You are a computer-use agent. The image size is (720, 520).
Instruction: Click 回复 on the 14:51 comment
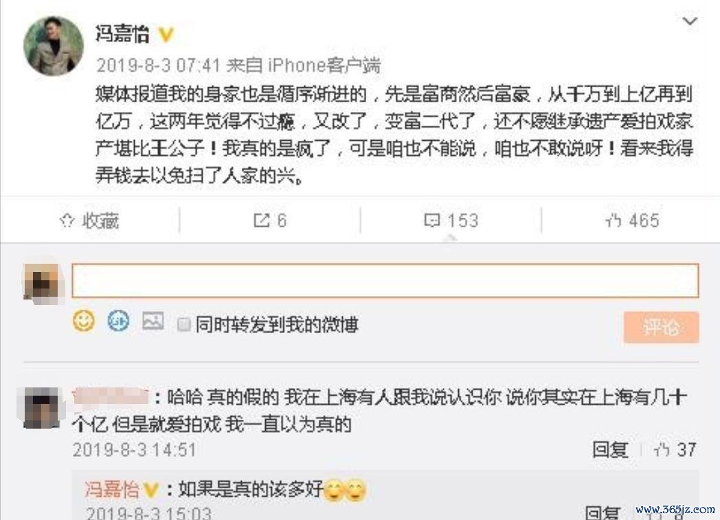tap(610, 449)
